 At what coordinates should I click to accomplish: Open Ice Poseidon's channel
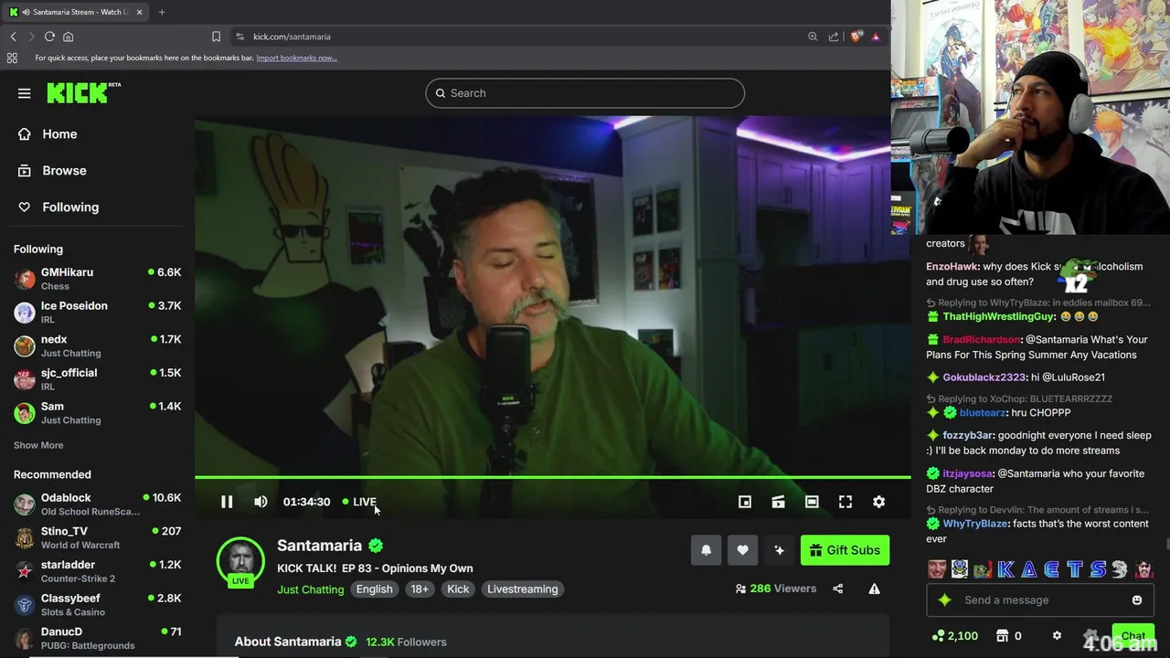tap(97, 313)
